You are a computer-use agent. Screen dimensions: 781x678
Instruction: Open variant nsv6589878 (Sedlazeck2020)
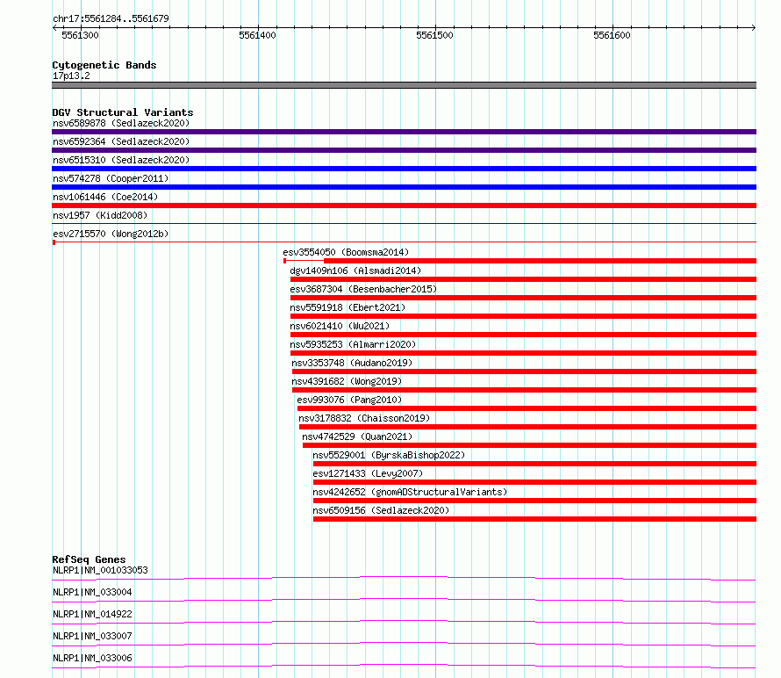[121, 123]
